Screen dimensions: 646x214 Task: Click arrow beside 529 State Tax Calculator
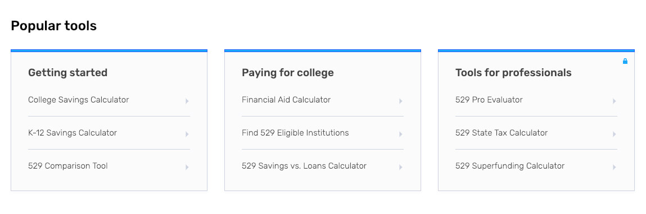615,134
